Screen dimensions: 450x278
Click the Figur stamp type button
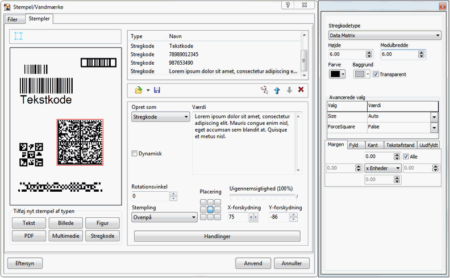pos(102,223)
